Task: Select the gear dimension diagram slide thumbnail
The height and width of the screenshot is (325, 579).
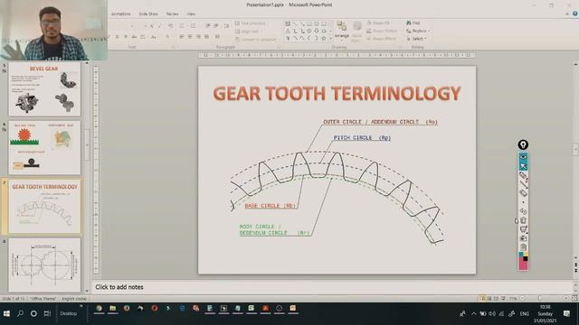Action: (44, 265)
